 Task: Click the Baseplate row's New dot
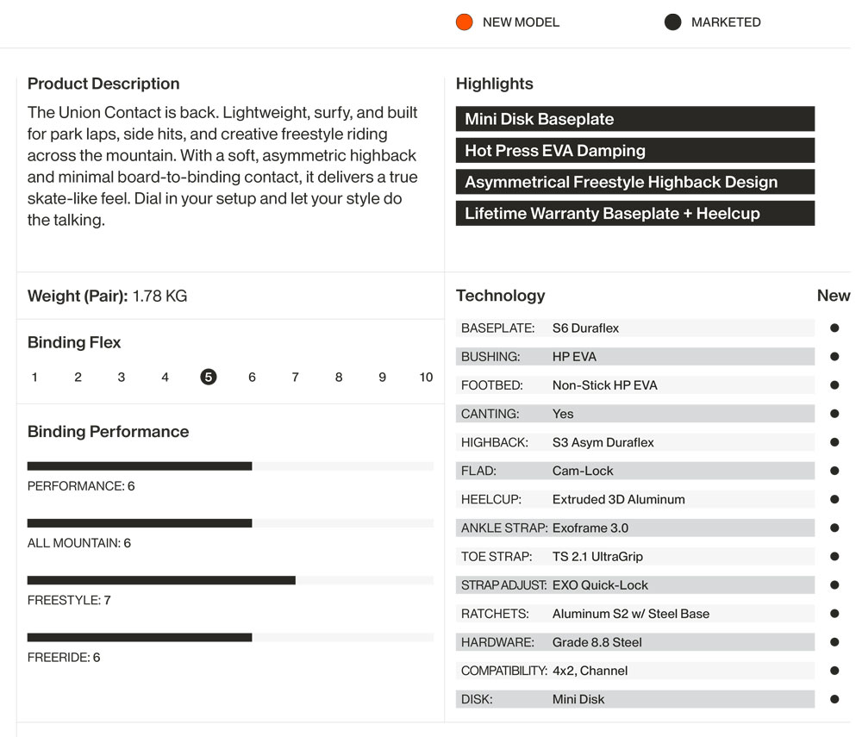pyautogui.click(x=834, y=328)
